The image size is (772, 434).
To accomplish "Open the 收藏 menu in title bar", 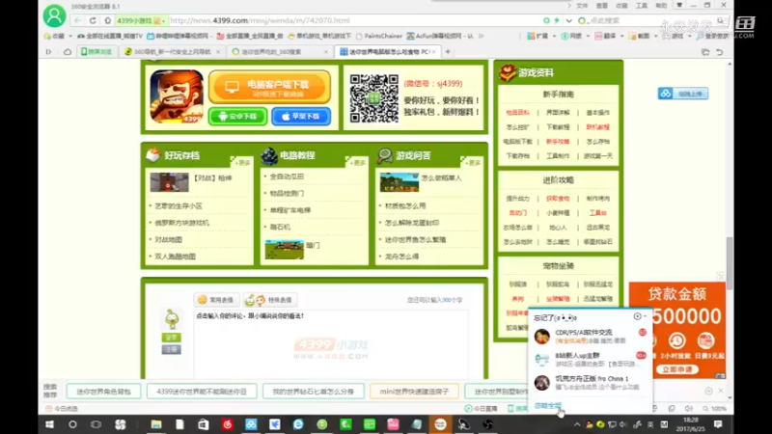I will (621, 6).
